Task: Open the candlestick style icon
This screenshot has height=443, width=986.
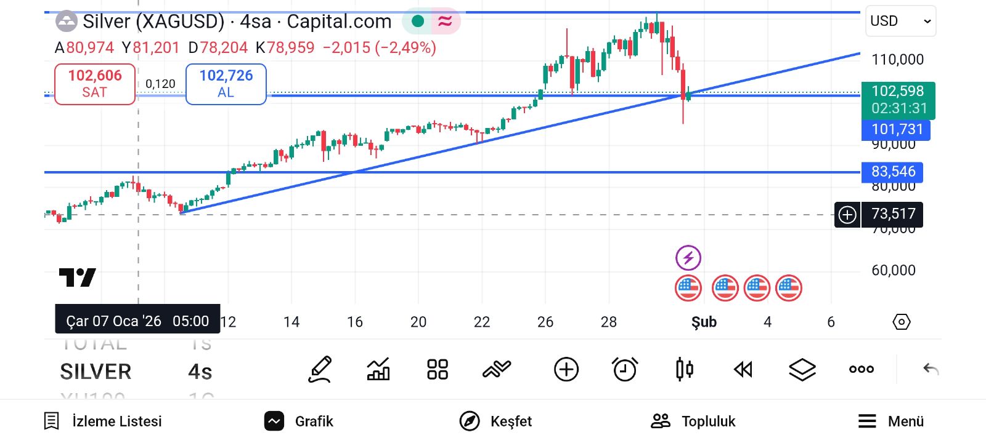Action: point(684,370)
